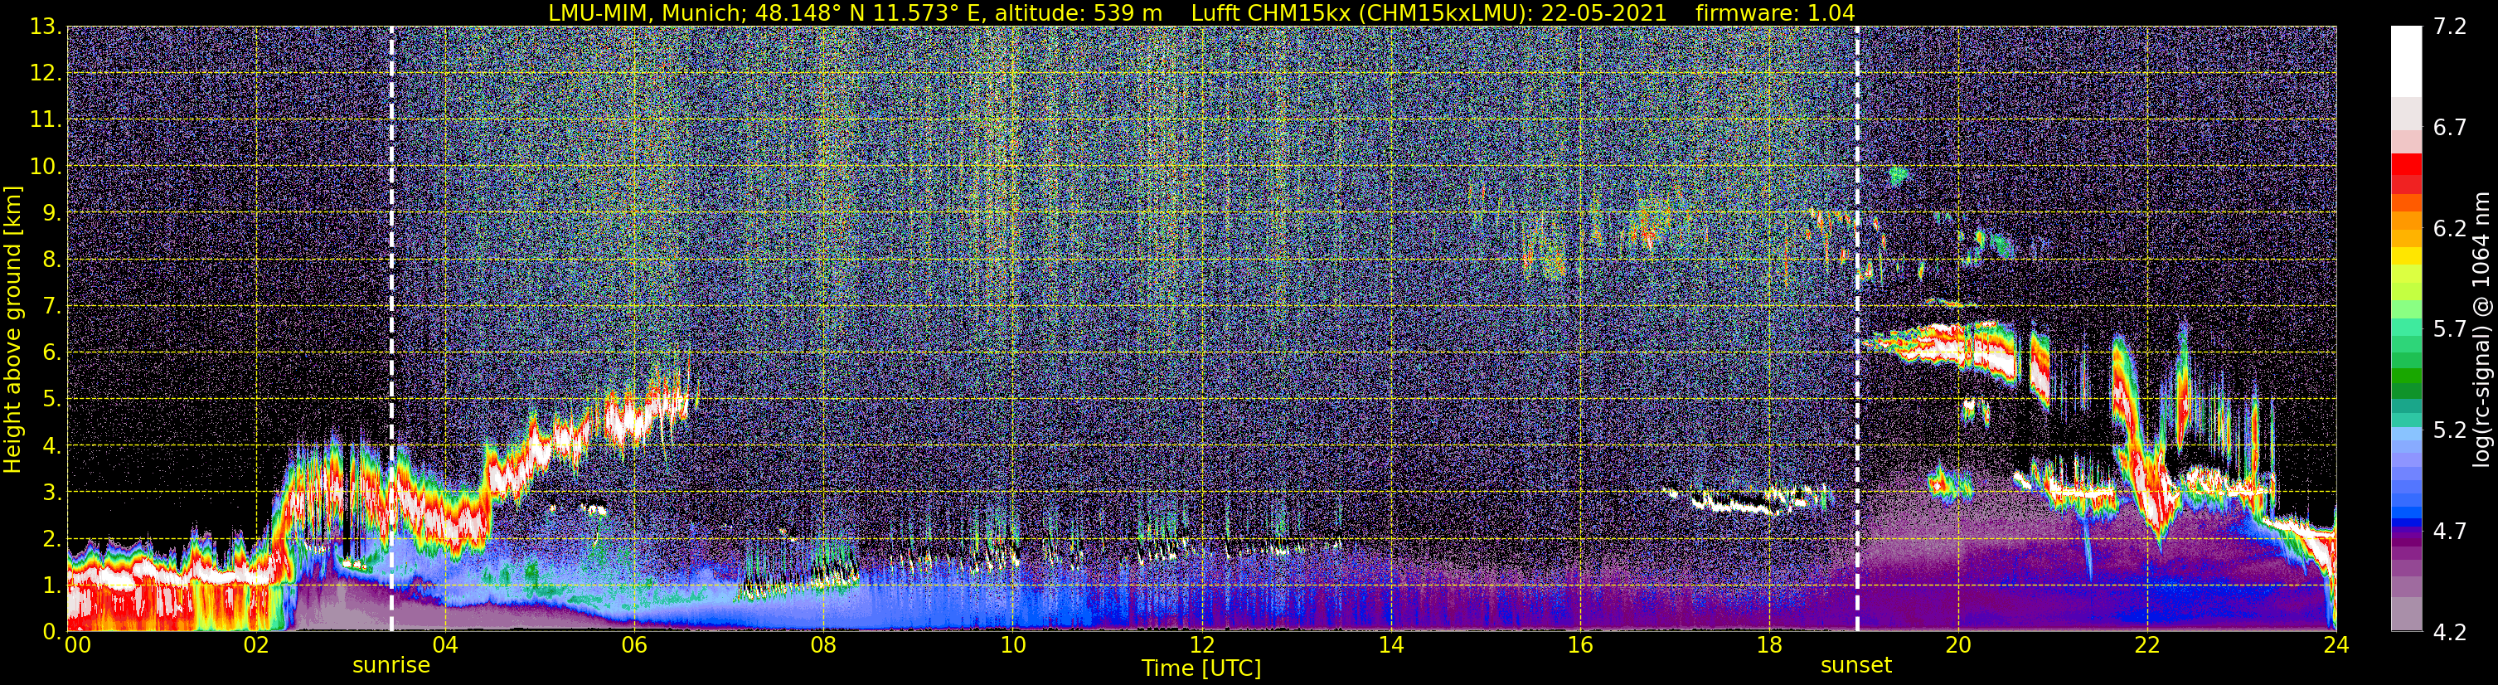Click height axis tick label '9.'

tap(51, 213)
